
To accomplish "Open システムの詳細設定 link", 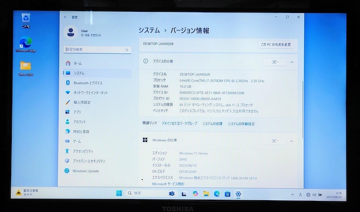I will click(x=241, y=124).
